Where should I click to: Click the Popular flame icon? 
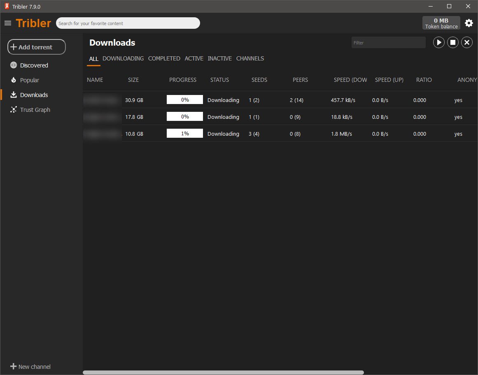[x=14, y=80]
